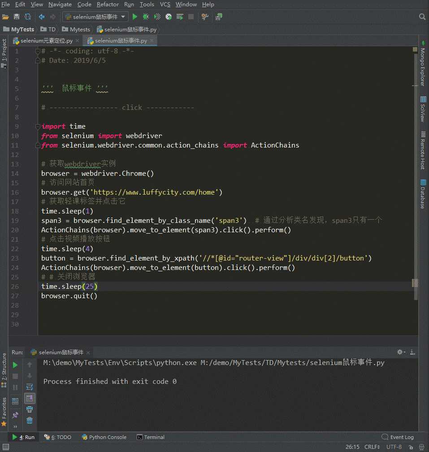Start debugging with the bug icon
The height and width of the screenshot is (452, 429).
(x=146, y=17)
